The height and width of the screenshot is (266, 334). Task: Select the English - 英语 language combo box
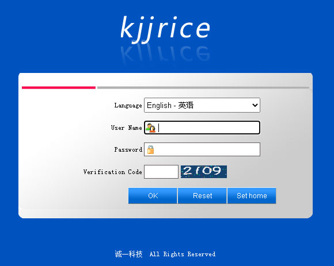tap(202, 105)
